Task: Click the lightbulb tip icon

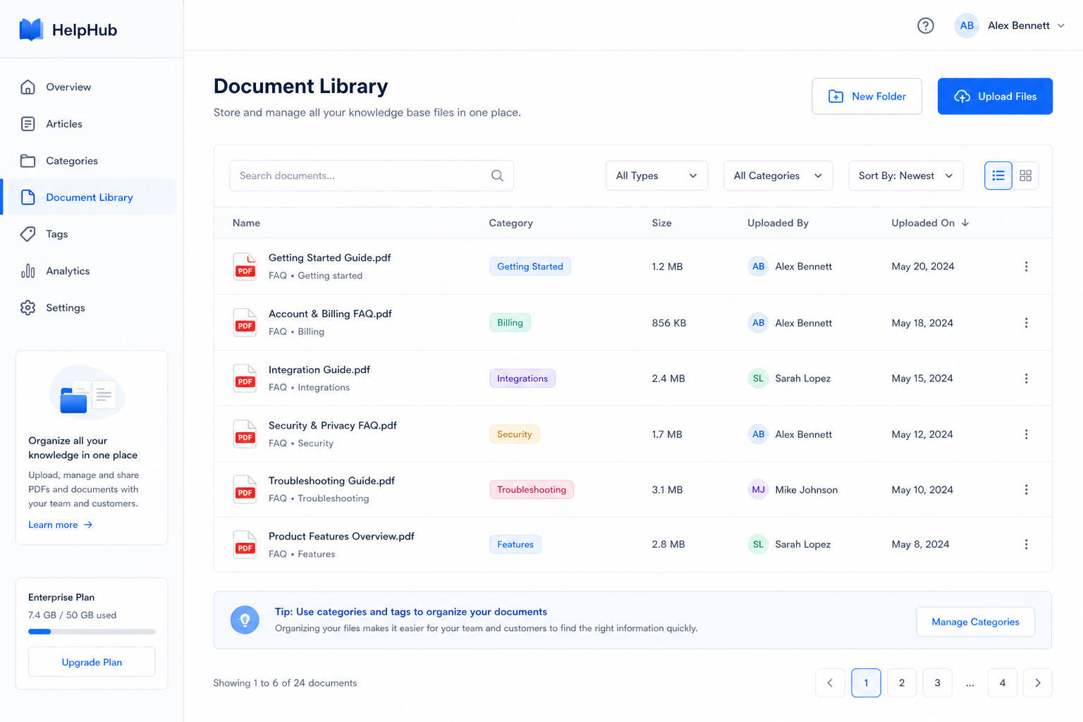Action: coord(245,620)
